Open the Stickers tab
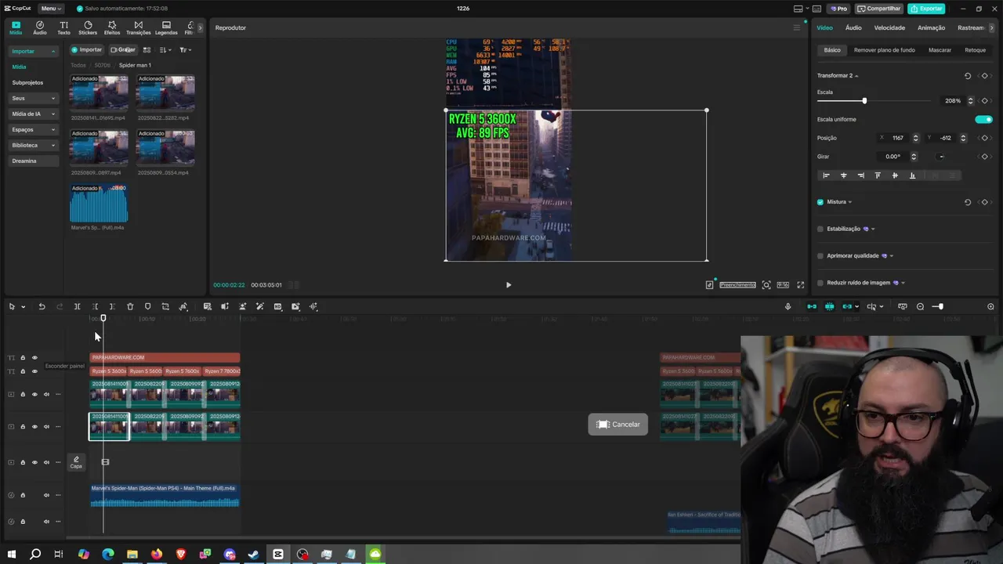The image size is (1003, 564). pos(88,27)
